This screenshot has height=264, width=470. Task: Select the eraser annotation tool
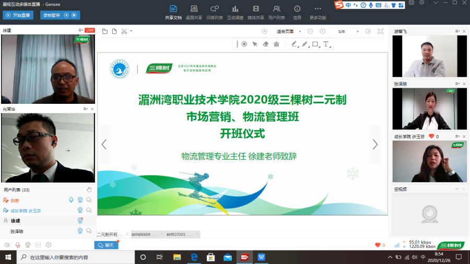[265, 44]
